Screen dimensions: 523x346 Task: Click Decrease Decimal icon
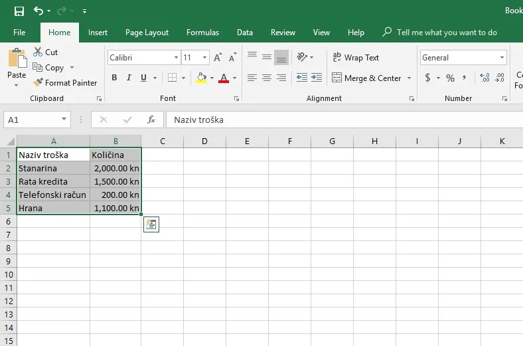click(x=500, y=78)
